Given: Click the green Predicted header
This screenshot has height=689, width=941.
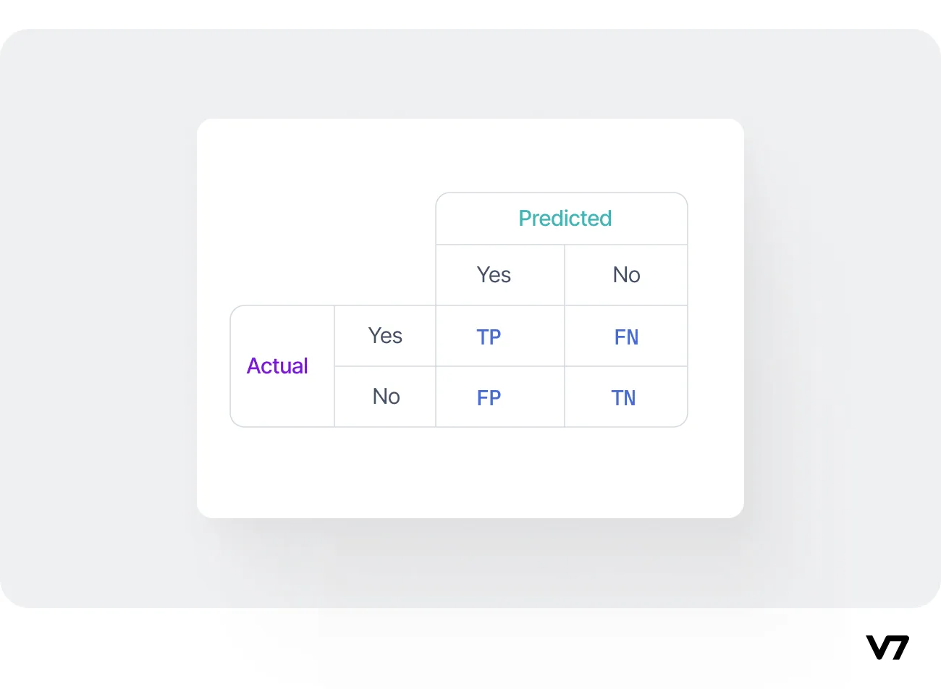Looking at the screenshot, I should (565, 218).
